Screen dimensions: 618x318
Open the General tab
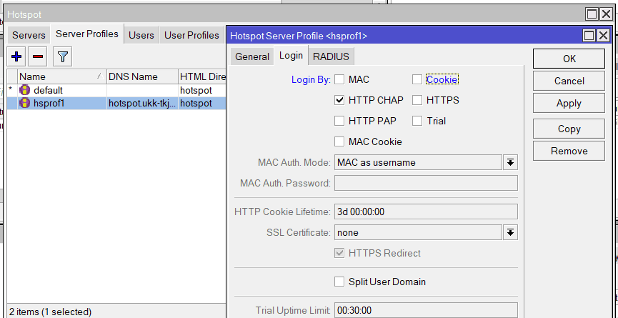pyautogui.click(x=252, y=56)
